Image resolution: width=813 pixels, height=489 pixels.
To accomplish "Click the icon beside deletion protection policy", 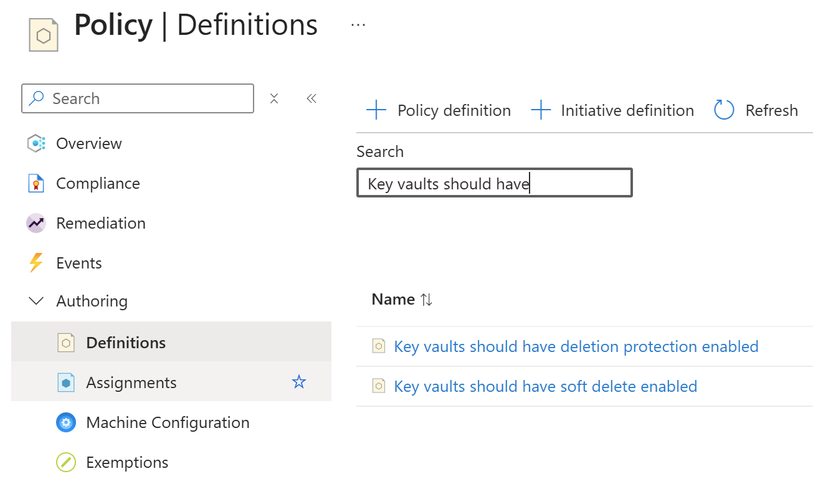I will click(379, 346).
